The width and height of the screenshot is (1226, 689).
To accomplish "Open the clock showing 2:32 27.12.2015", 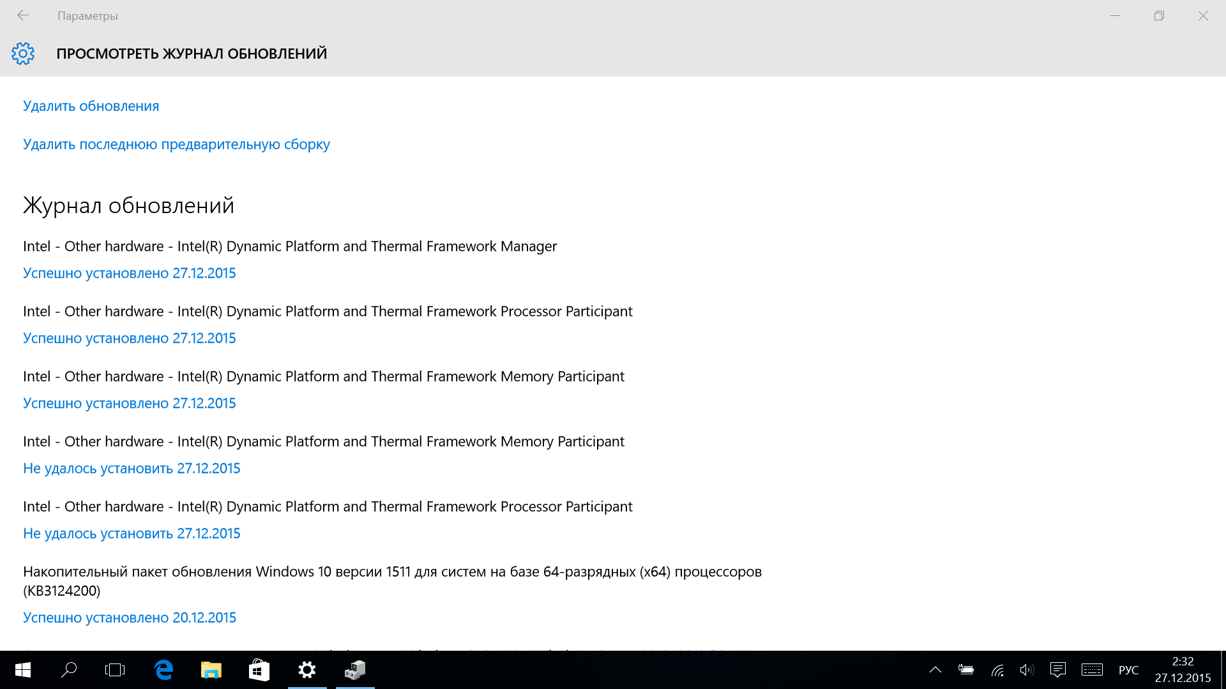I will (x=1183, y=670).
